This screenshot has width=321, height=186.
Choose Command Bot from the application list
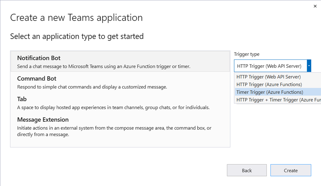pyautogui.click(x=37, y=79)
